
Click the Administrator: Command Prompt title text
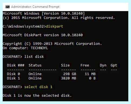[35, 7]
